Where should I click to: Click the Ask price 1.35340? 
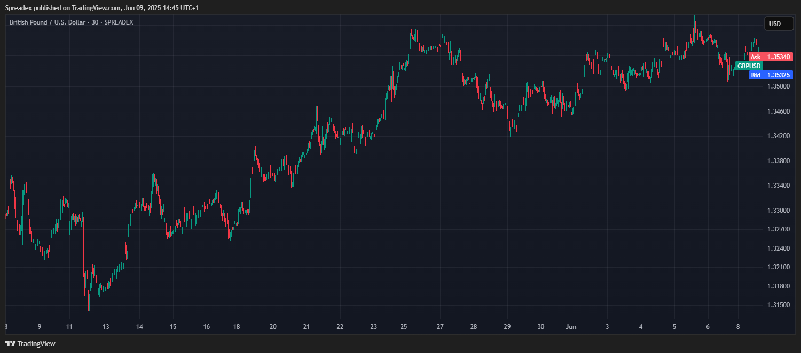pyautogui.click(x=778, y=57)
